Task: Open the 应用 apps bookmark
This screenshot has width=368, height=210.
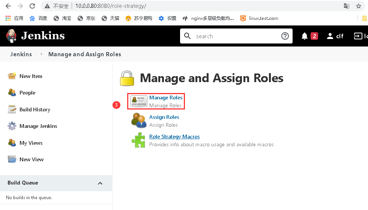Action: [14, 18]
